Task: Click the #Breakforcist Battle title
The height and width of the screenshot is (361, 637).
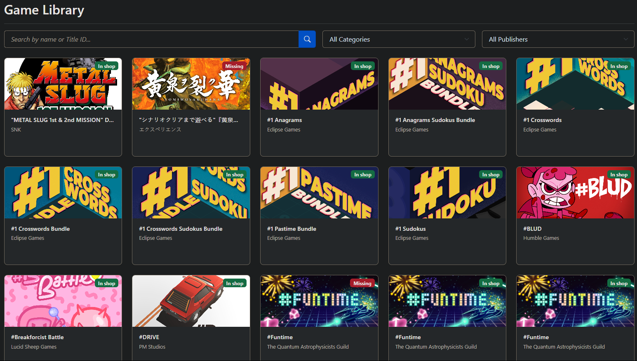Action: pos(38,337)
